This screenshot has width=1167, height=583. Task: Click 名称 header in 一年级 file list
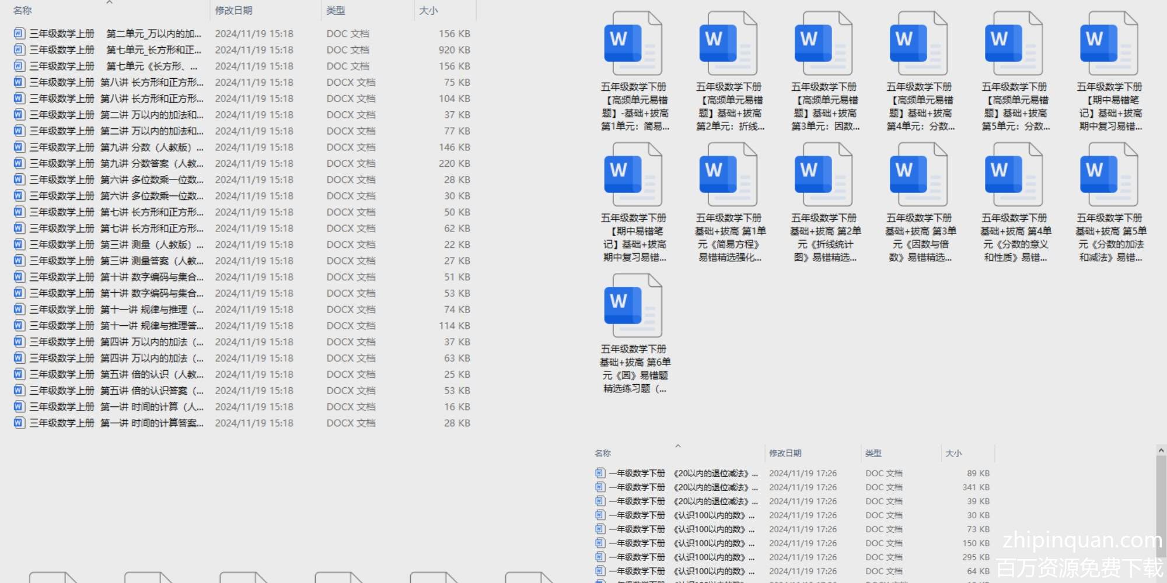(603, 453)
